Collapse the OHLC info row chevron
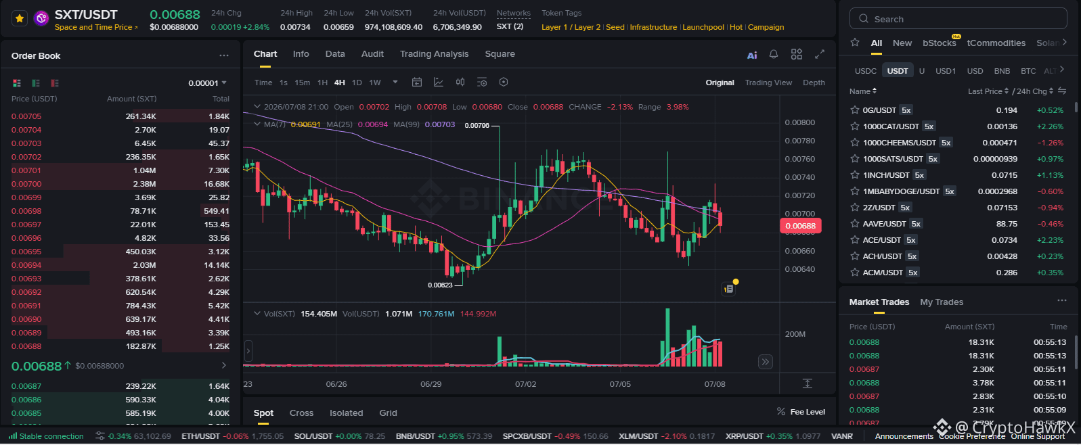 click(x=257, y=107)
